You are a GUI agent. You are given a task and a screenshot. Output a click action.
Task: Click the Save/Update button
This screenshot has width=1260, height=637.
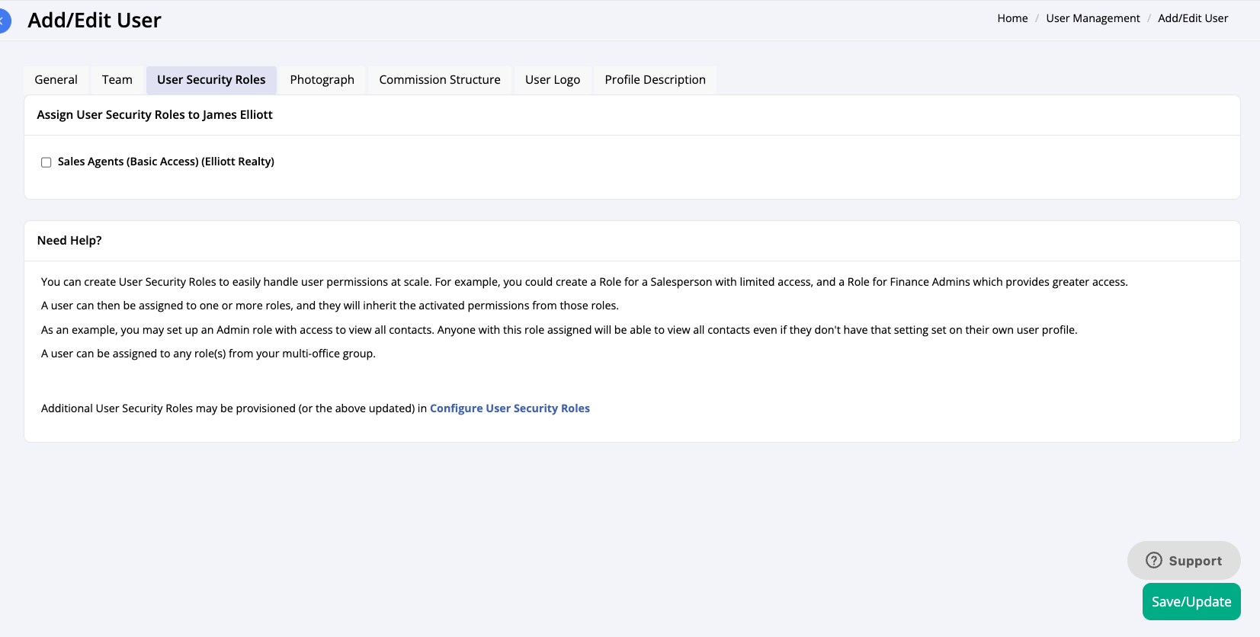click(1191, 602)
